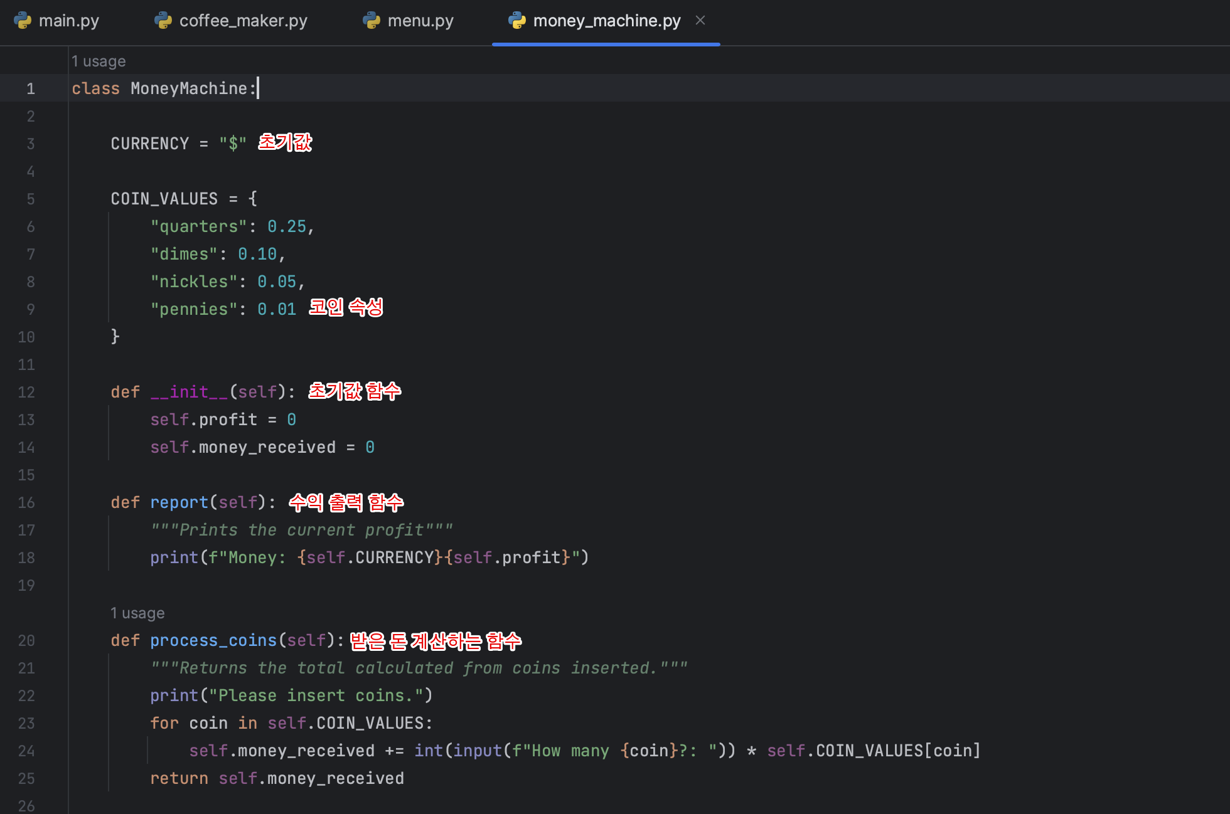
Task: Click the value 0.05
Action: point(277,282)
